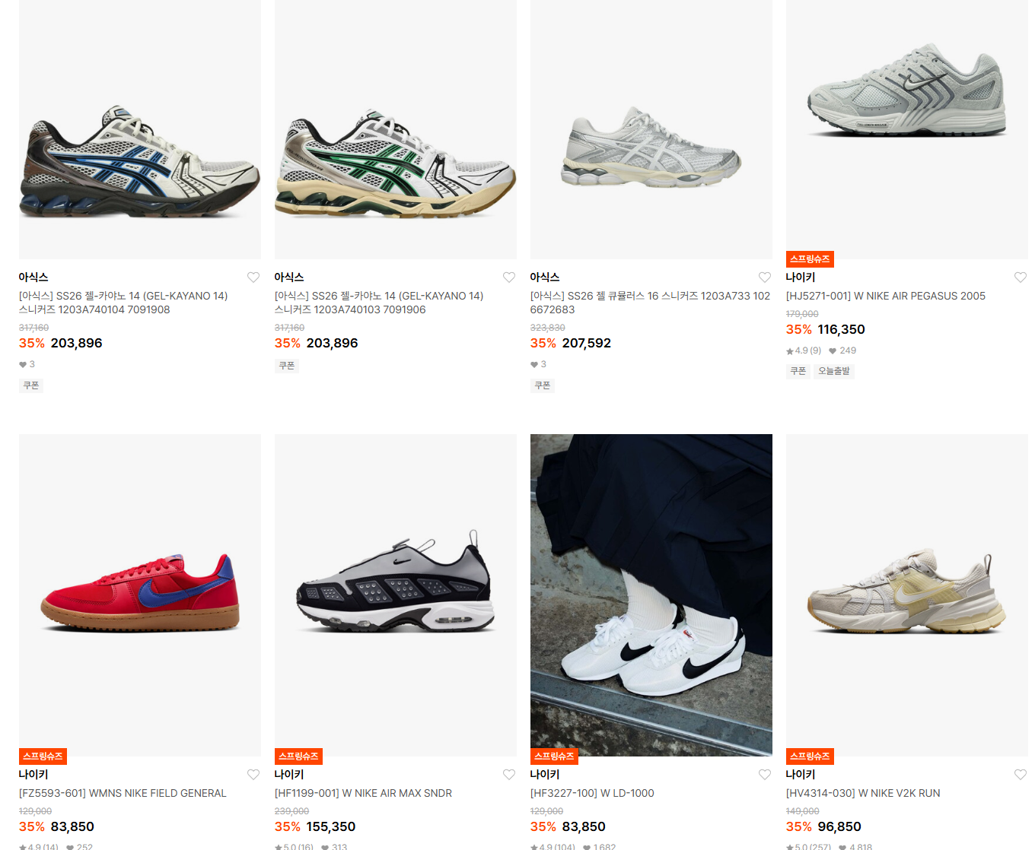Open the [HF1199-001] W NIKE AIR MAX SNDR title
The image size is (1035, 850).
pos(364,793)
